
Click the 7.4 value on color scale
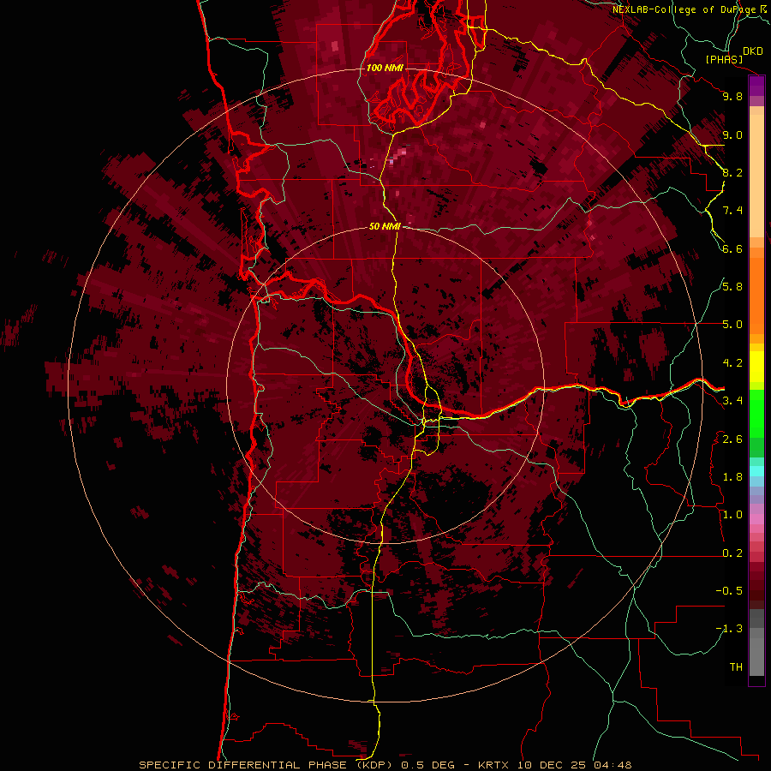[x=732, y=211]
